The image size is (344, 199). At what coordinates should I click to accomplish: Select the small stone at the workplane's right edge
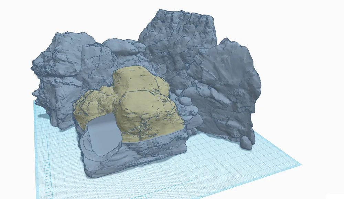click(247, 144)
